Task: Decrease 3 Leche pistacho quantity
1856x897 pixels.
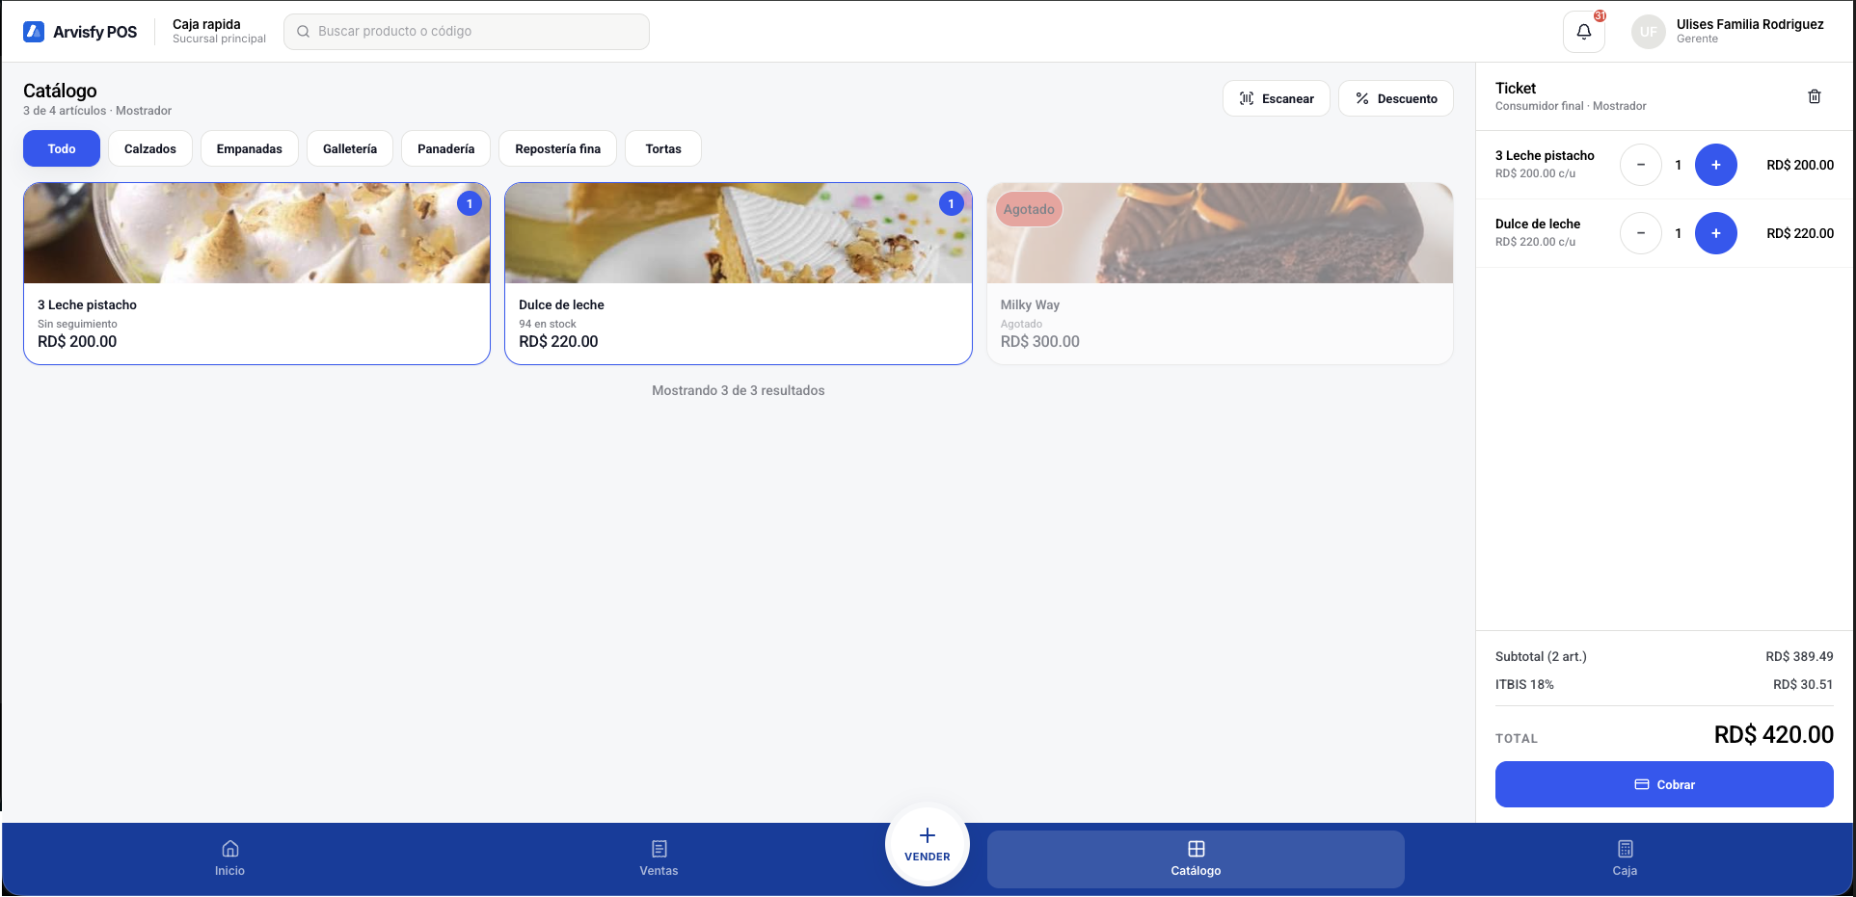Action: 1640,165
